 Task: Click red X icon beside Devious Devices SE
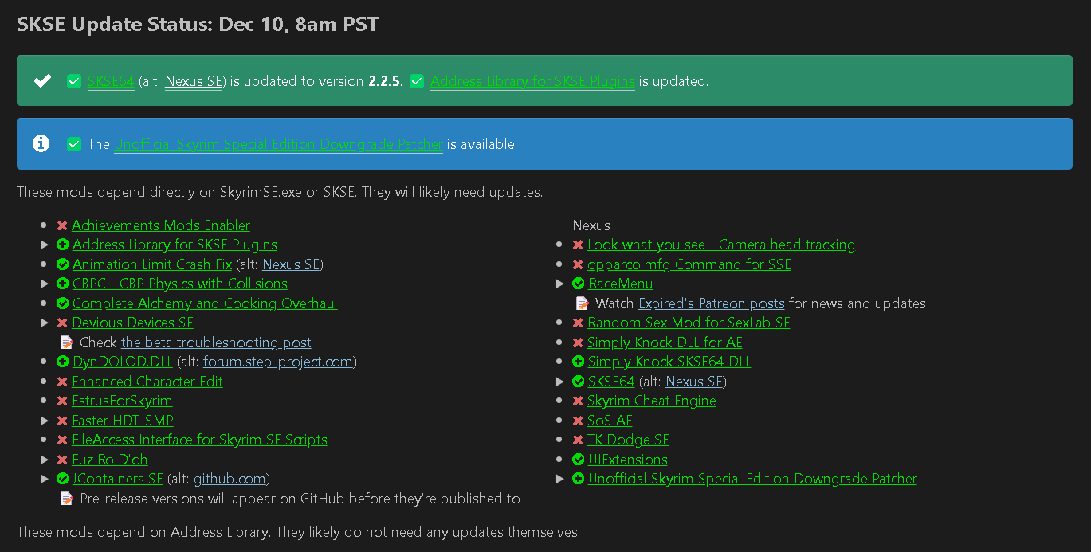click(62, 323)
